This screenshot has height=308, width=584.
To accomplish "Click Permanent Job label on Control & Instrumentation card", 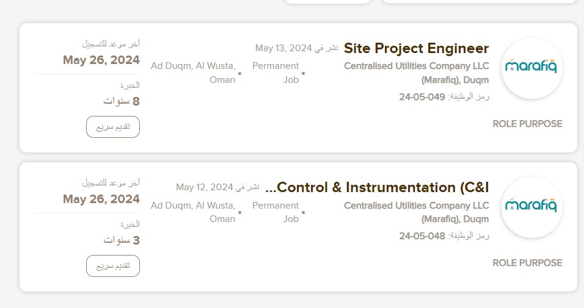I will 276,212.
